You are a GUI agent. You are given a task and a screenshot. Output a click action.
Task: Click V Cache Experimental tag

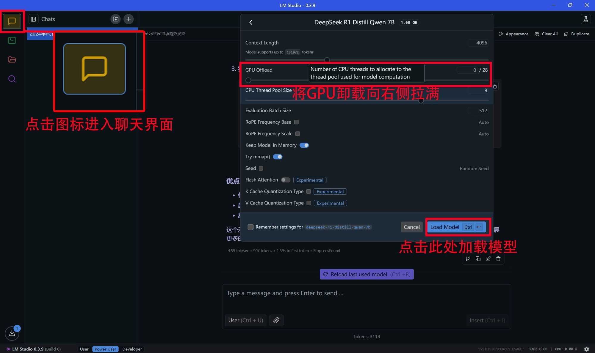coord(330,203)
